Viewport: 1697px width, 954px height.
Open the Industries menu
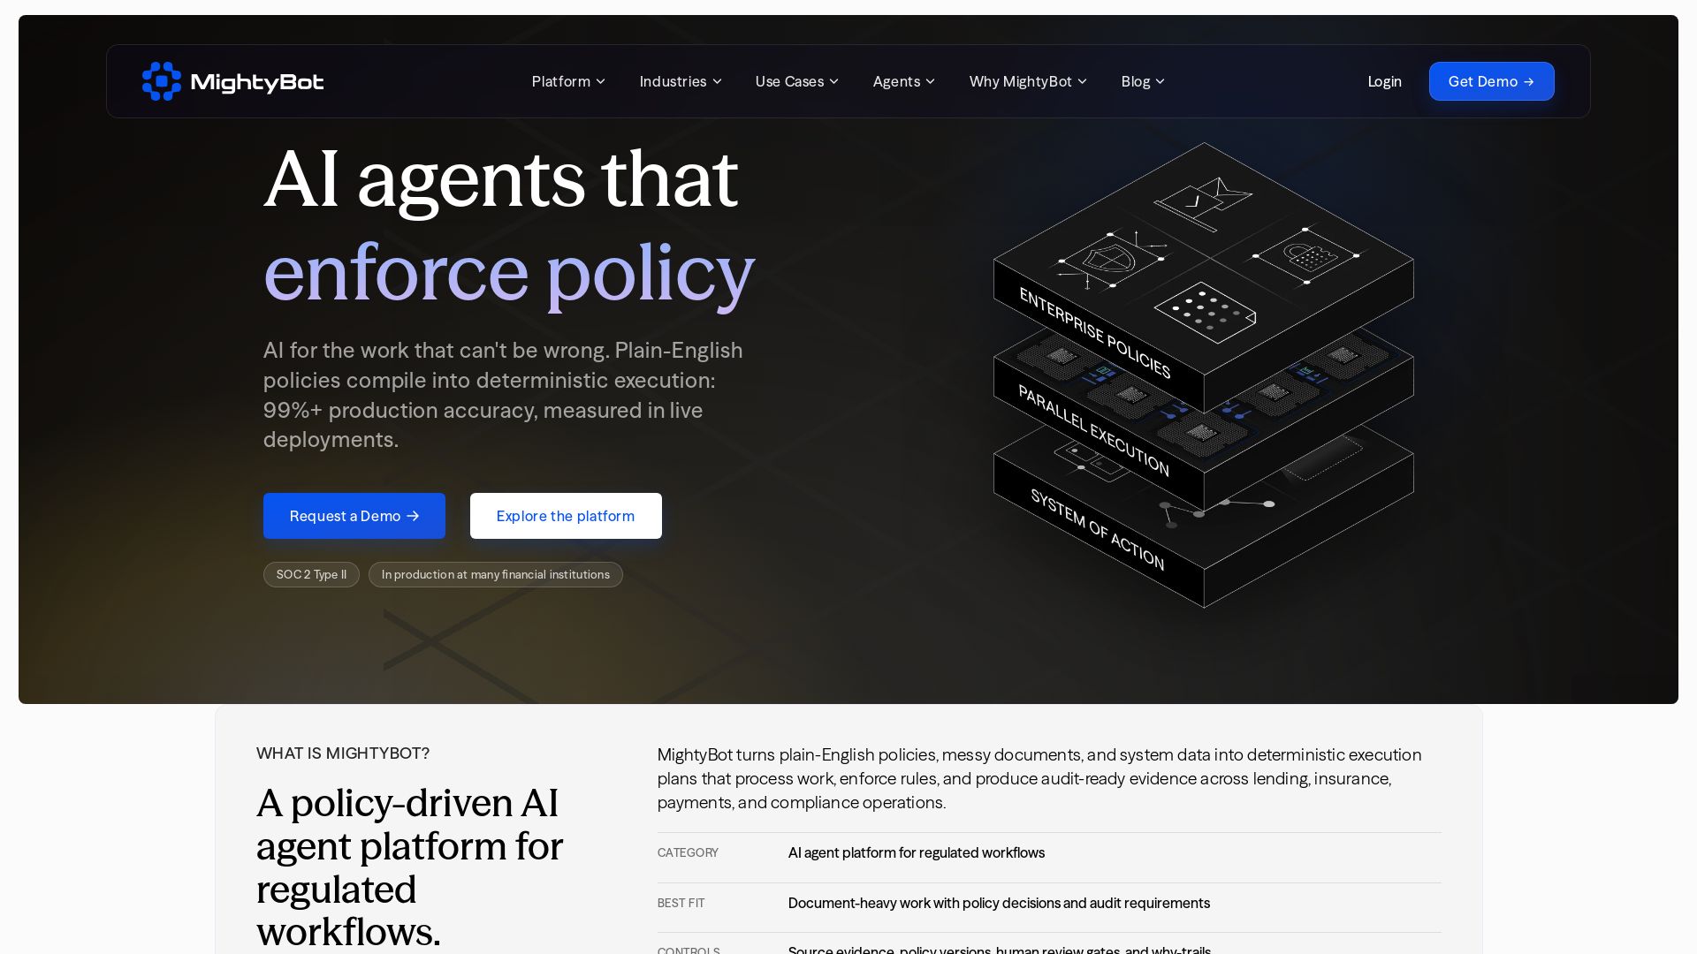[681, 81]
